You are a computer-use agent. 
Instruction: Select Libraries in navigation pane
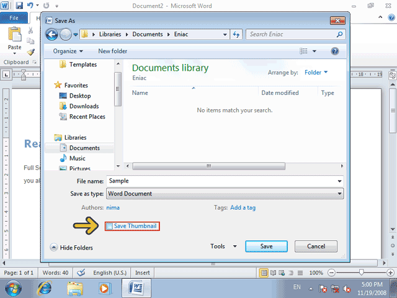tap(70, 137)
